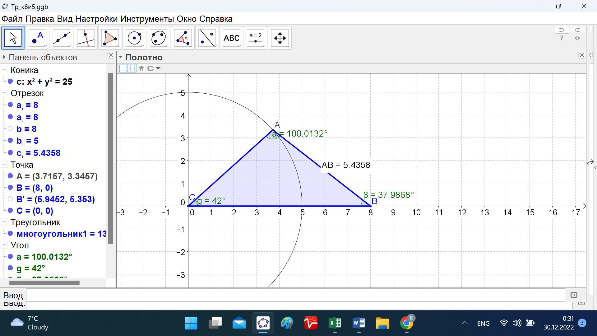
Task: Select the New Point tool
Action: click(x=37, y=38)
